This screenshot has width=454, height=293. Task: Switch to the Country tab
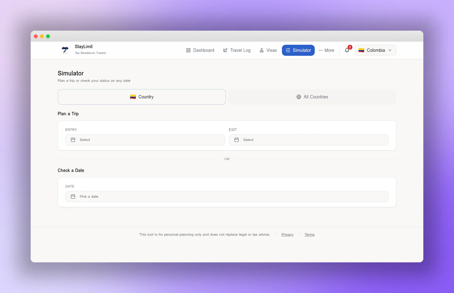(142, 97)
